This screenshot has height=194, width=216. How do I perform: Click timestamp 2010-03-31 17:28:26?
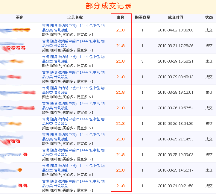point(176,46)
